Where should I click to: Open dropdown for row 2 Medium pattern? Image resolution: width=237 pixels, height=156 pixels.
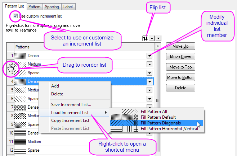pyautogui.click(x=149, y=64)
